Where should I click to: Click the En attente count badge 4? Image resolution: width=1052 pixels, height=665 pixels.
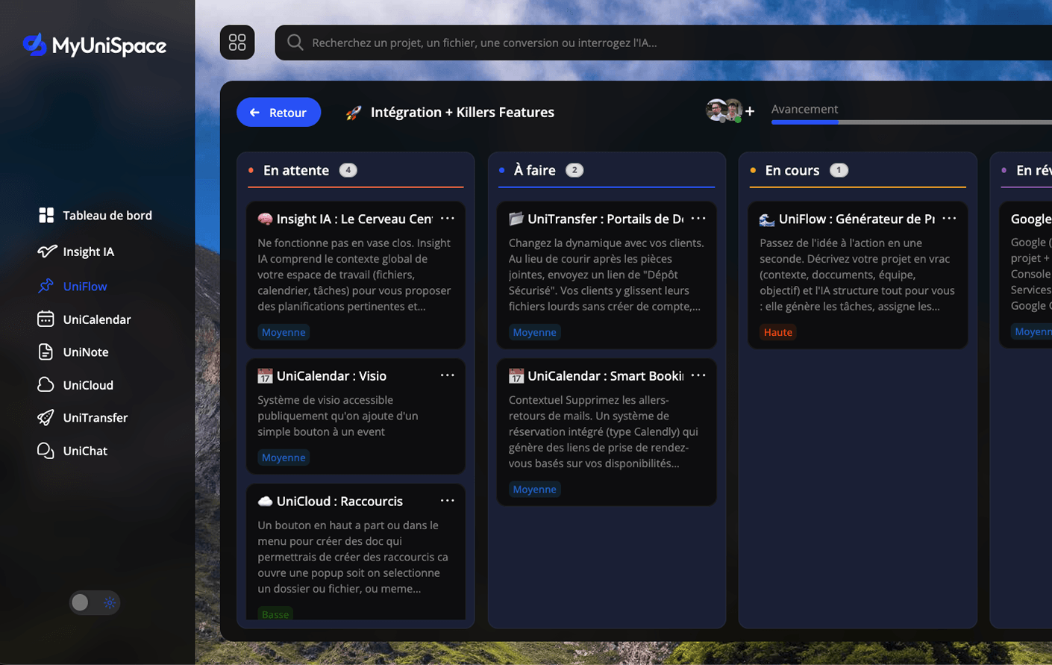tap(348, 170)
